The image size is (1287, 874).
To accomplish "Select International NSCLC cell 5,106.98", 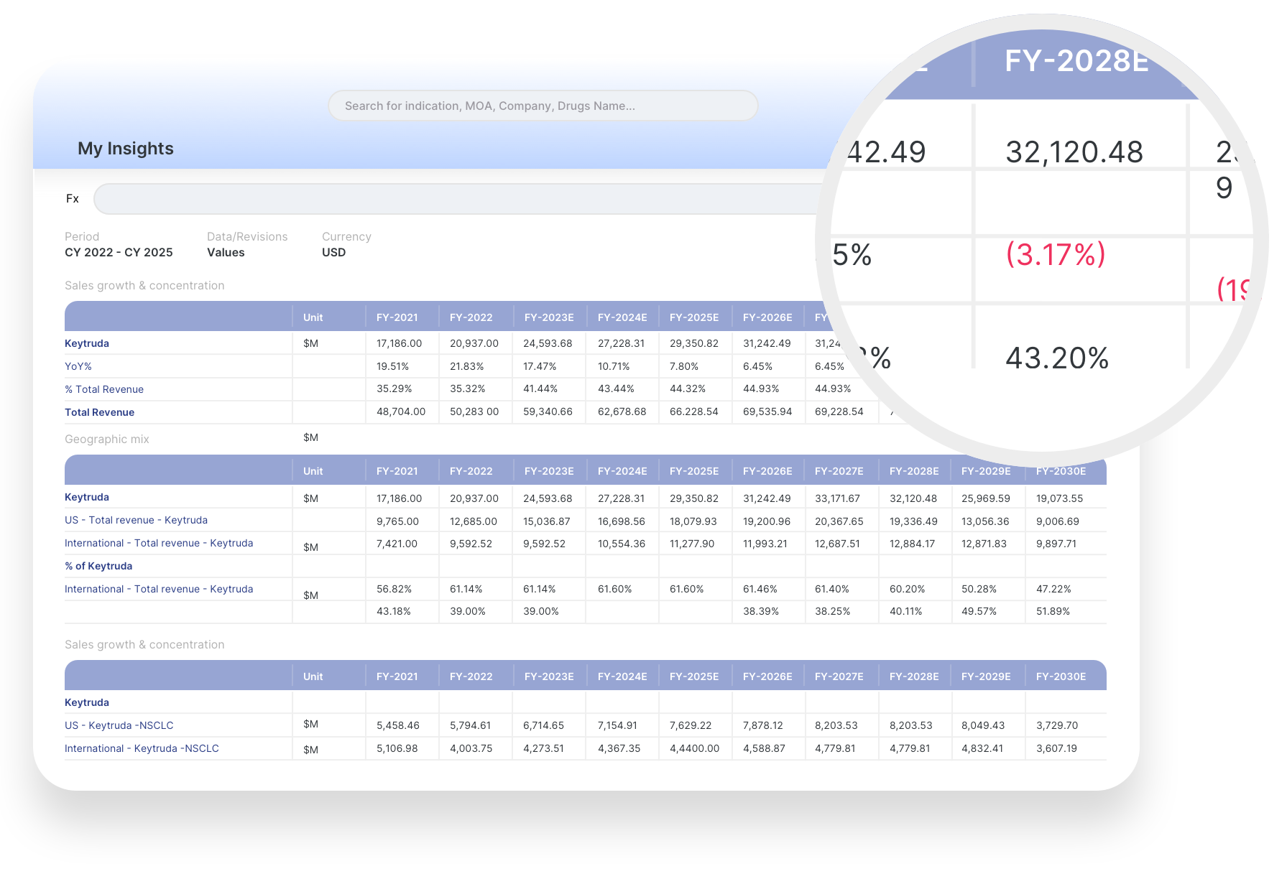I will [397, 748].
